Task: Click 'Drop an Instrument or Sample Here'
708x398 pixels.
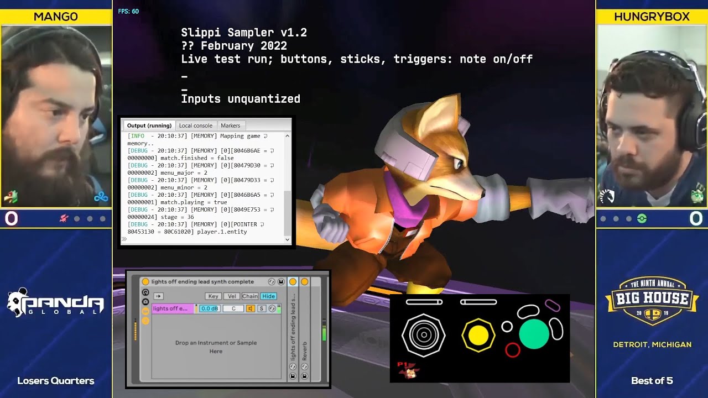Action: point(216,347)
